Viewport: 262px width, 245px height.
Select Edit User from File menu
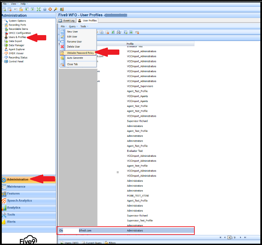click(x=78, y=37)
